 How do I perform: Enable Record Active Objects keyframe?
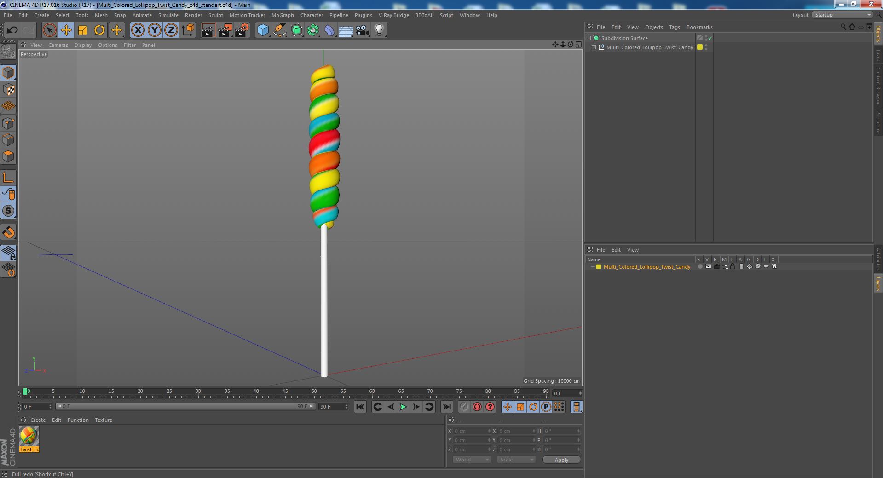[x=464, y=407]
